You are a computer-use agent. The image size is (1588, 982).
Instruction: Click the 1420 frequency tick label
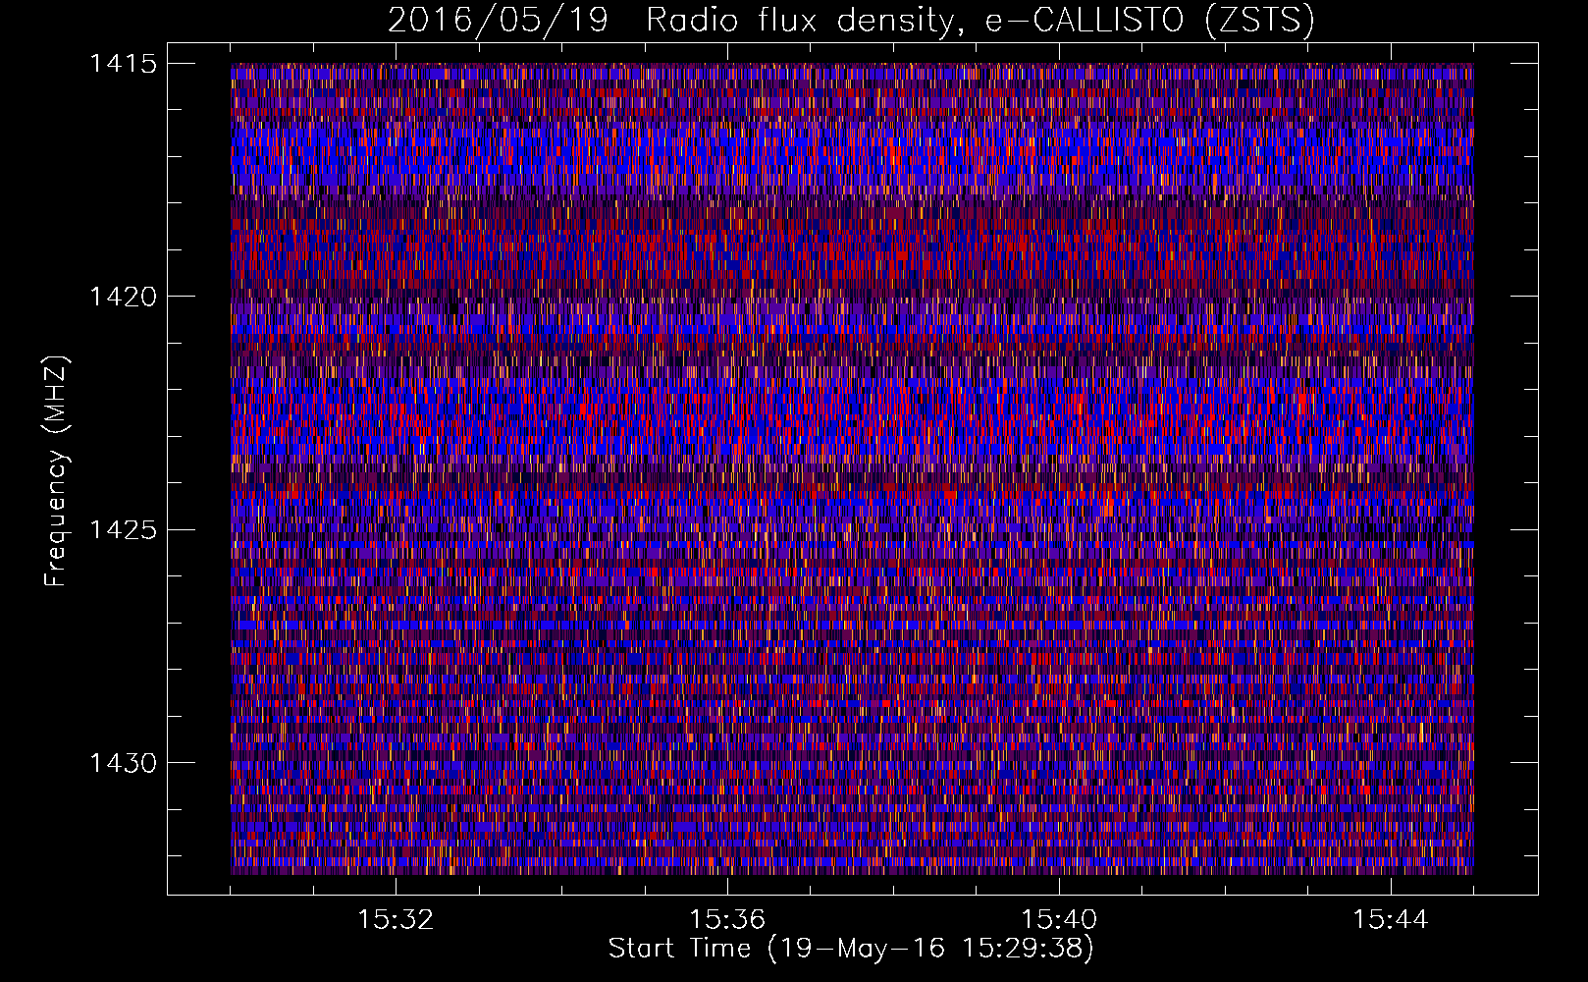pyautogui.click(x=123, y=297)
